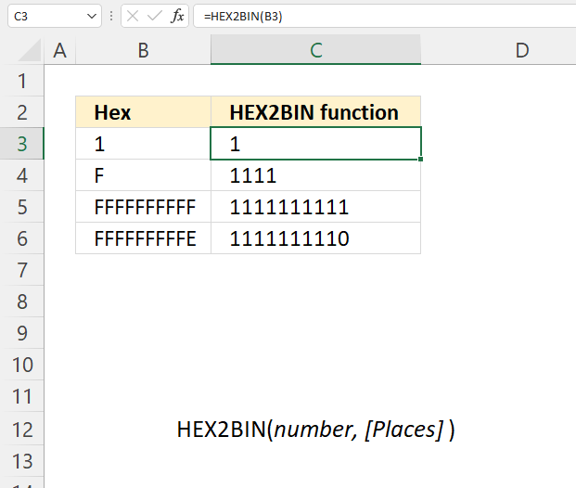576x488 pixels.
Task: Click the formula bar resize dots handle
Action: [x=111, y=16]
